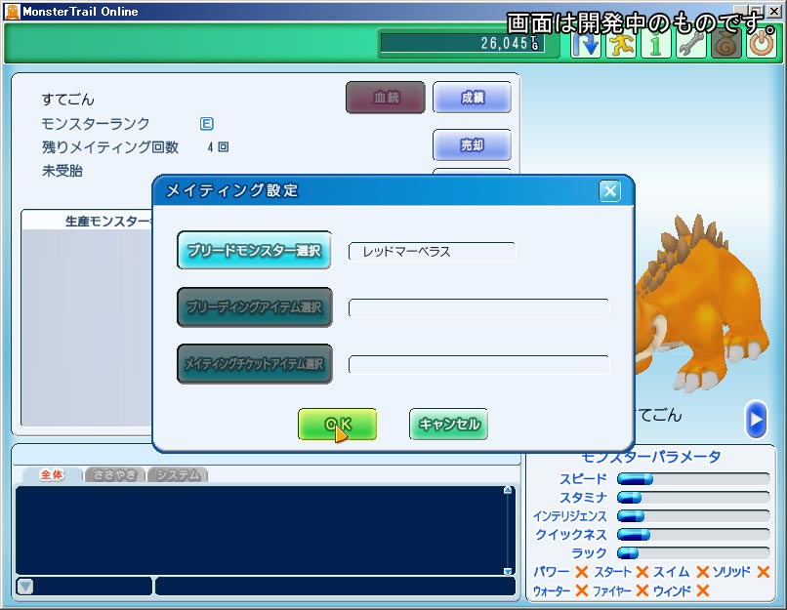
Task: Switch to the システム chat tab
Action: click(x=178, y=474)
